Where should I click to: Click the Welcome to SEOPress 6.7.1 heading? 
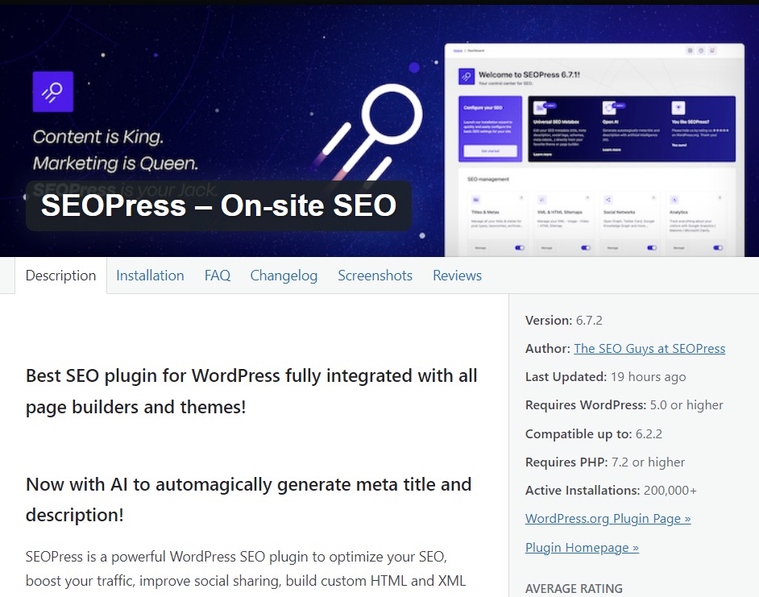coord(529,75)
